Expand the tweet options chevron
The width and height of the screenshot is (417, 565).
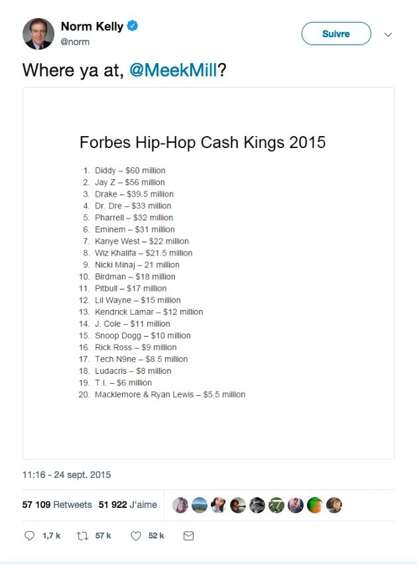coord(388,35)
